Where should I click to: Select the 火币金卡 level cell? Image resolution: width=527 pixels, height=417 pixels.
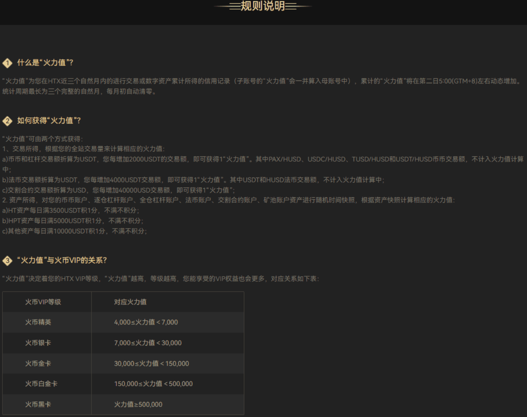point(38,364)
